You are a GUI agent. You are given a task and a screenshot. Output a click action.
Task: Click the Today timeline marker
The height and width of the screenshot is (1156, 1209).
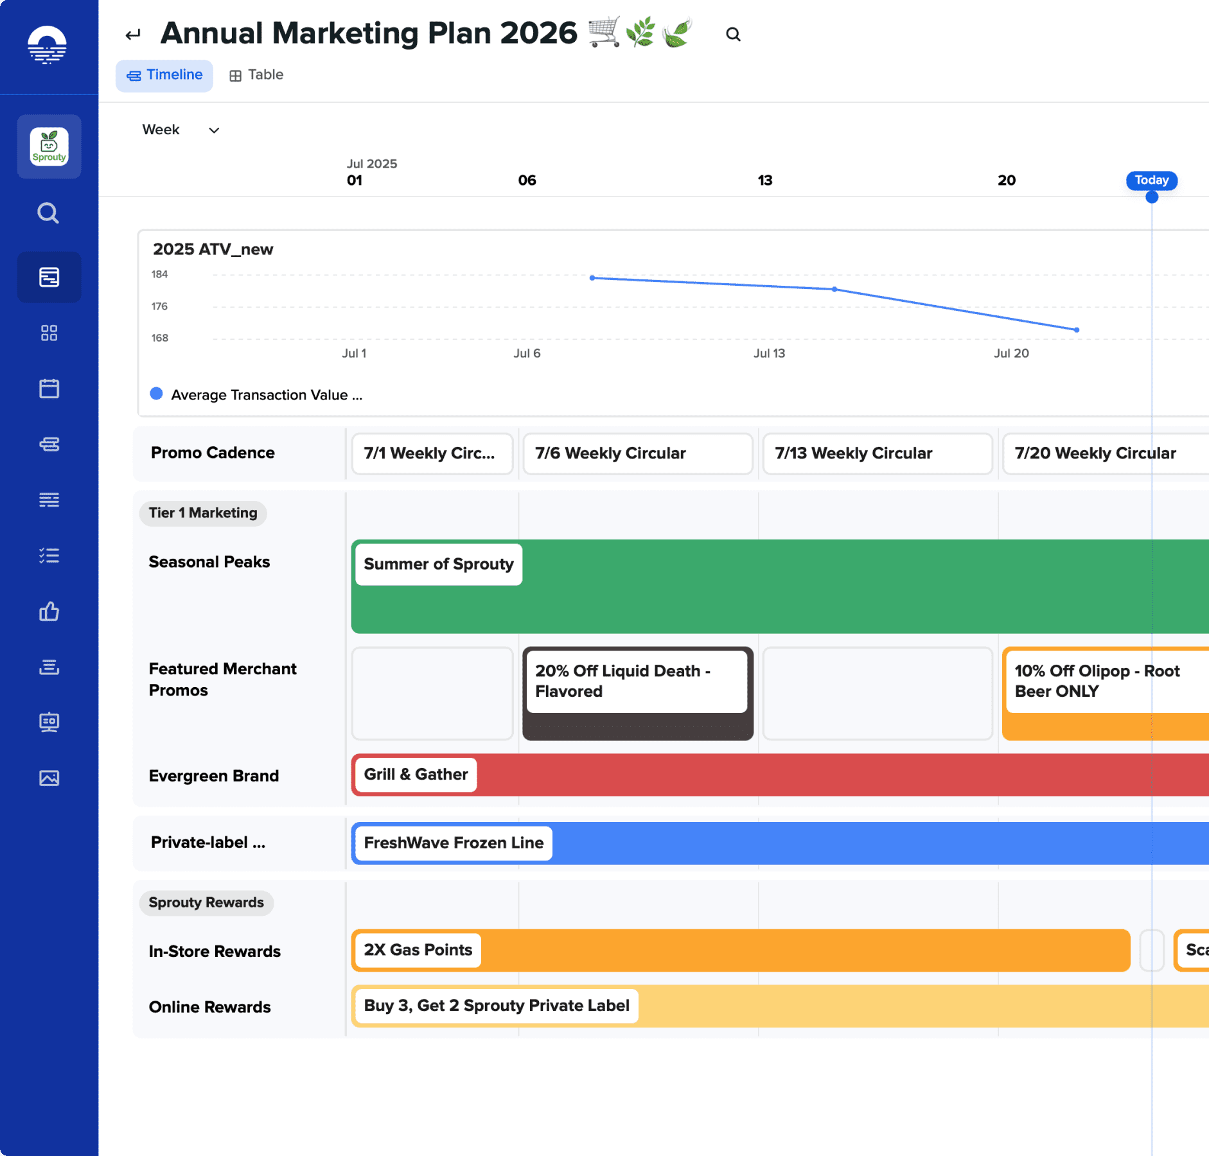coord(1151,180)
